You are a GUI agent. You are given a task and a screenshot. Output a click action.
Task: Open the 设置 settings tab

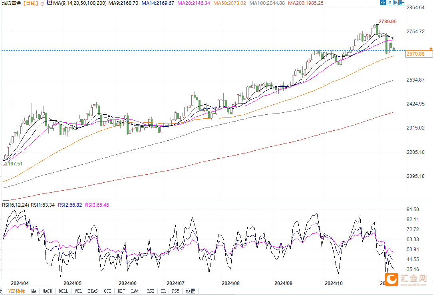[x=191, y=291]
